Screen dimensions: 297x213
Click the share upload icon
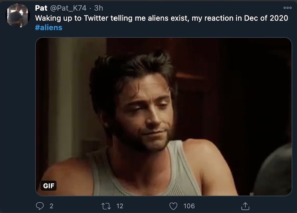[245, 206]
